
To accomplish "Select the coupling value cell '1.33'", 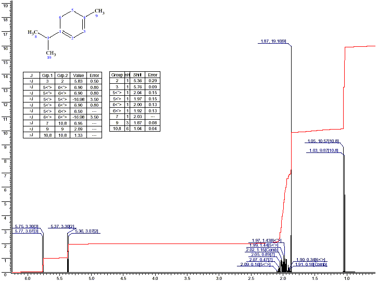I will pos(79,135).
